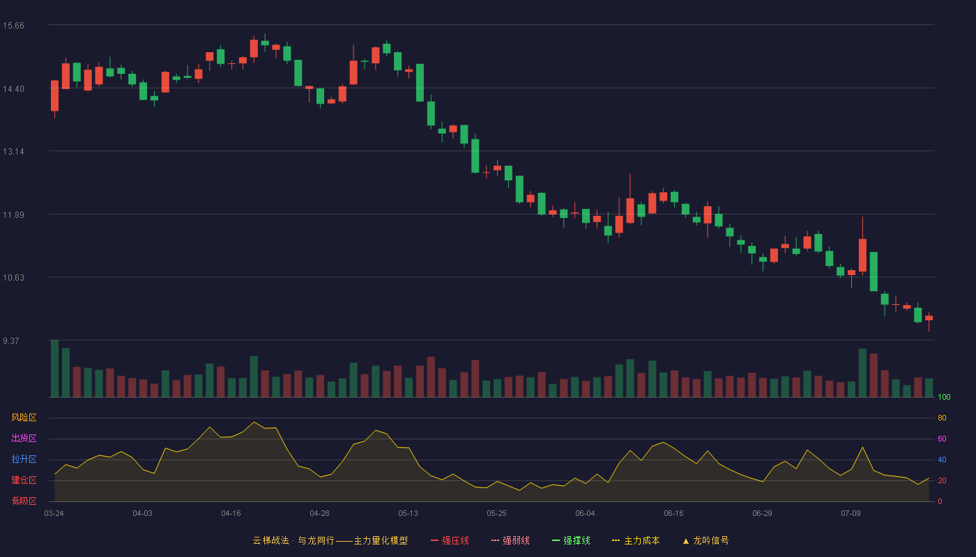
Task: Select the volume bar above the 06-04 date
Action: tap(586, 389)
